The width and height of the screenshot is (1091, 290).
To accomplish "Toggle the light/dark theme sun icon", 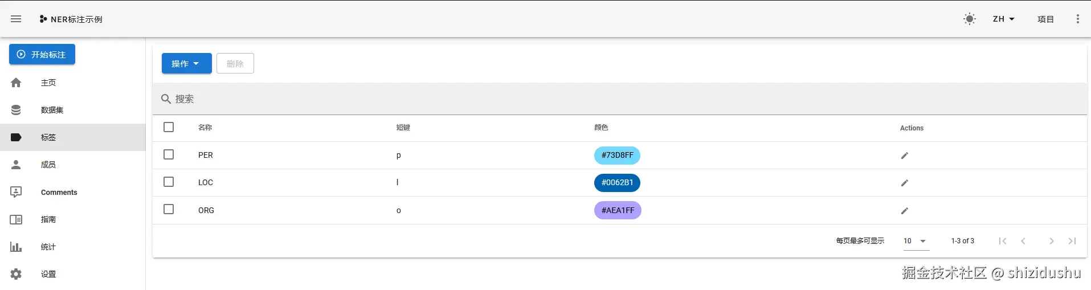I will click(x=969, y=19).
